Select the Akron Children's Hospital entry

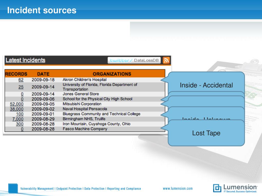coord(84,80)
